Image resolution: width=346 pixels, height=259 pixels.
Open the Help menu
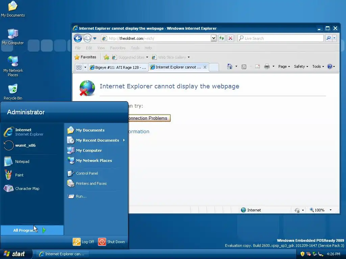[x=148, y=48]
